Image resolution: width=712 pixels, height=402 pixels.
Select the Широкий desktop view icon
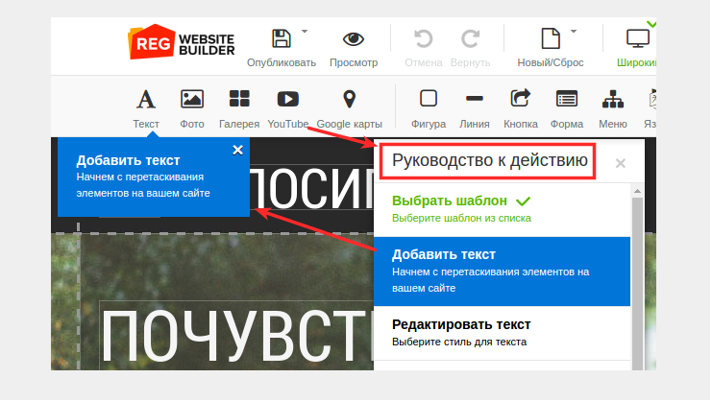(x=637, y=38)
